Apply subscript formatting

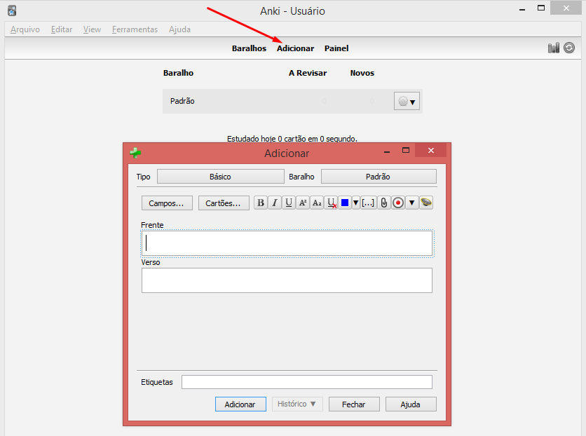317,203
